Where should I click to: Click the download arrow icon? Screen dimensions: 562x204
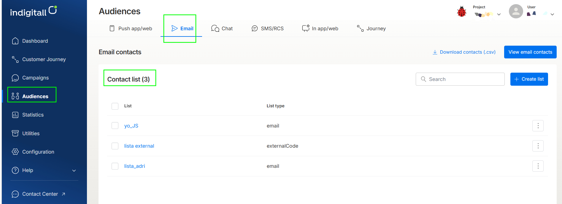[435, 52]
